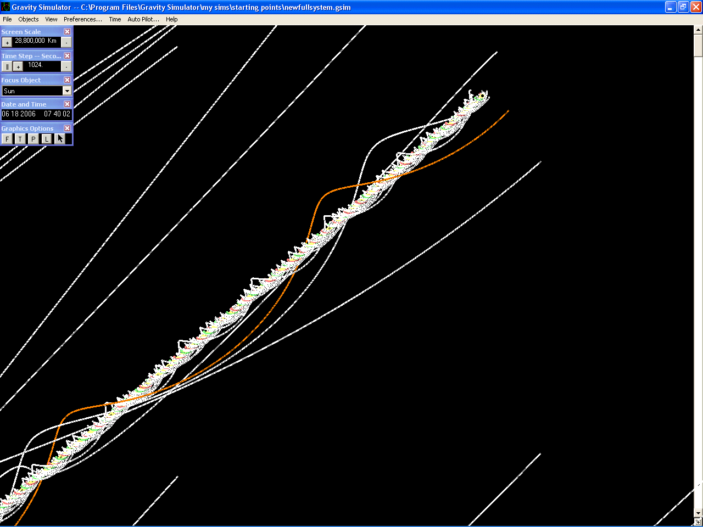Click the 28,800,000 Km scale value
Screen dimensions: 703x527
[x=36, y=41]
